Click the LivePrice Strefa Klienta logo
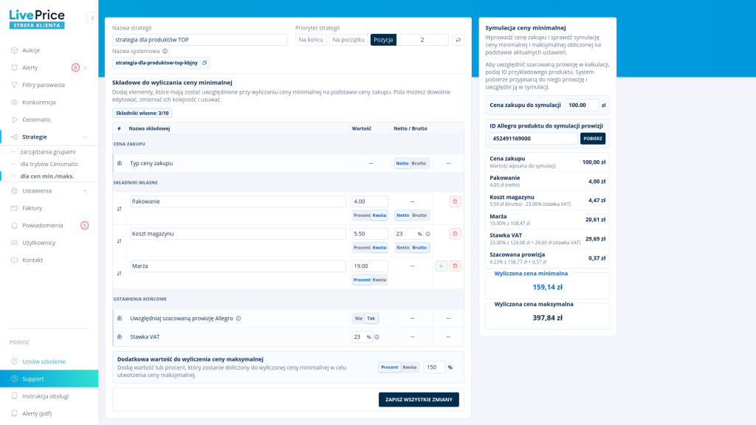The image size is (756, 425). 37,19
